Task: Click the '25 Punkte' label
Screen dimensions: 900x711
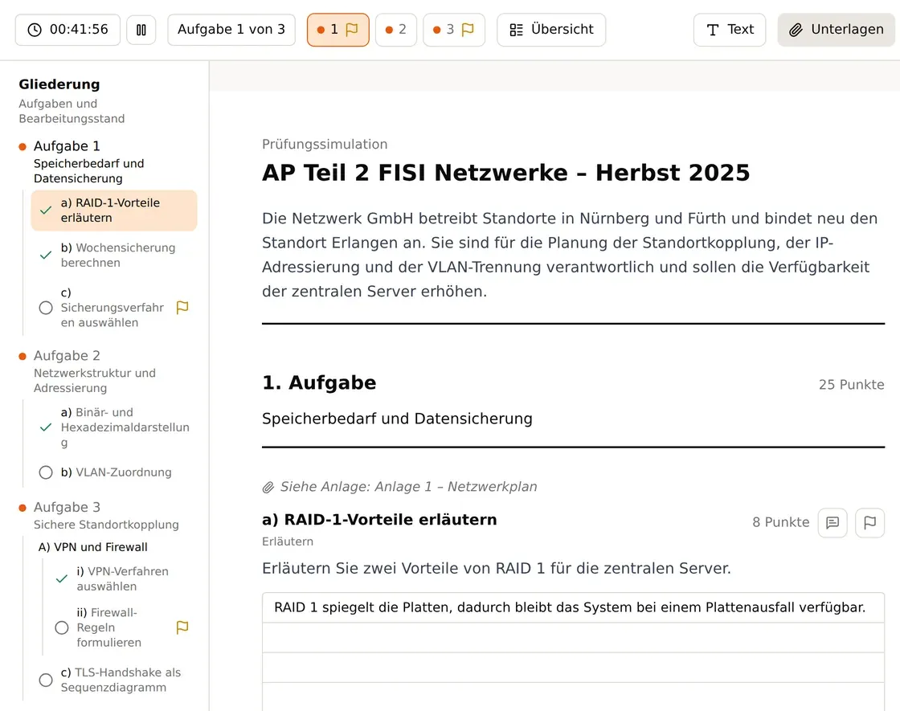Action: [x=851, y=385]
